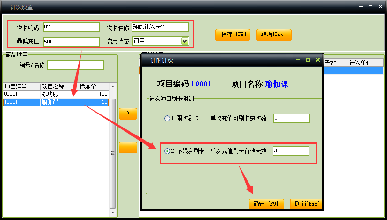Click the 单次充值可刷卡总次数 input field
Screen dimensions: 387x220
[x=291, y=118]
